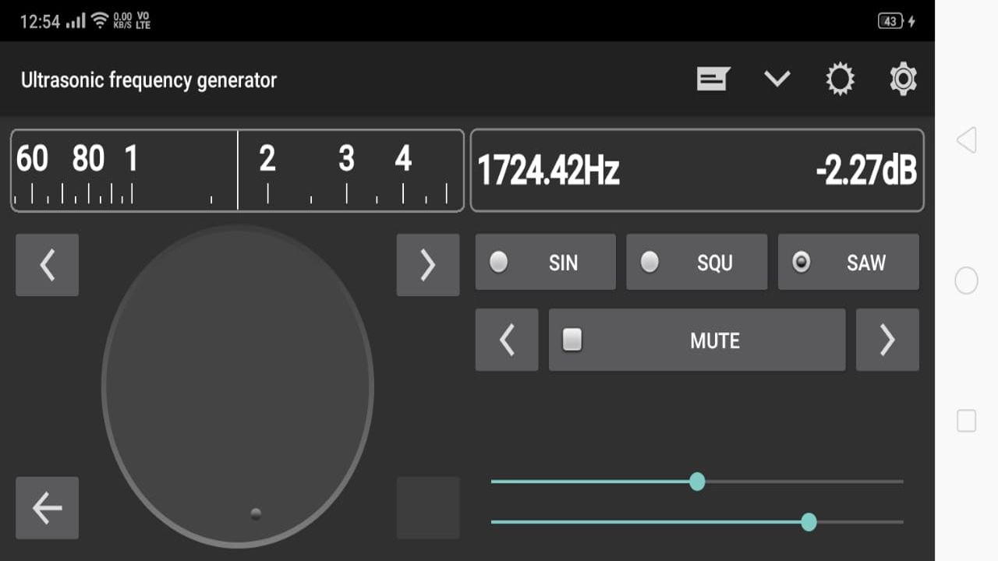Tap the Android recent apps square
Screen dimensions: 998x561
[966, 421]
